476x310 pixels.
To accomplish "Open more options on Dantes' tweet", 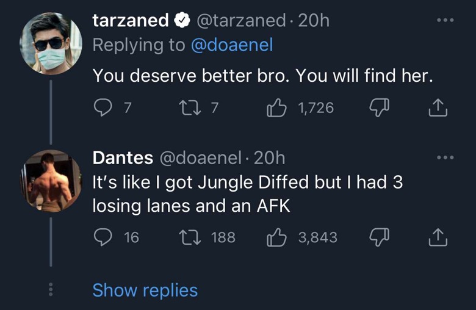I will tap(445, 157).
